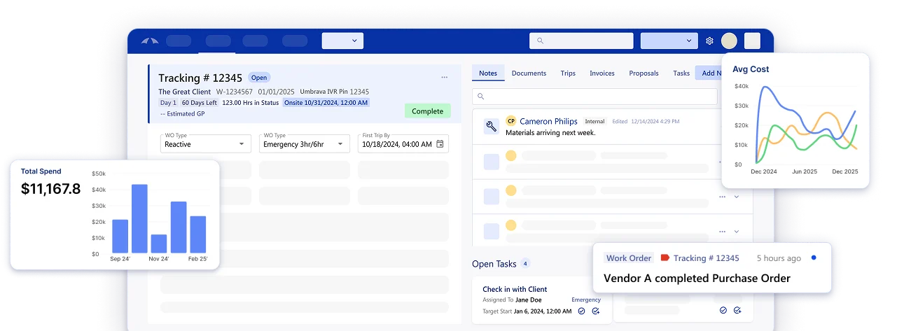Open the Invoices tab
Image resolution: width=911 pixels, height=331 pixels.
pos(602,73)
